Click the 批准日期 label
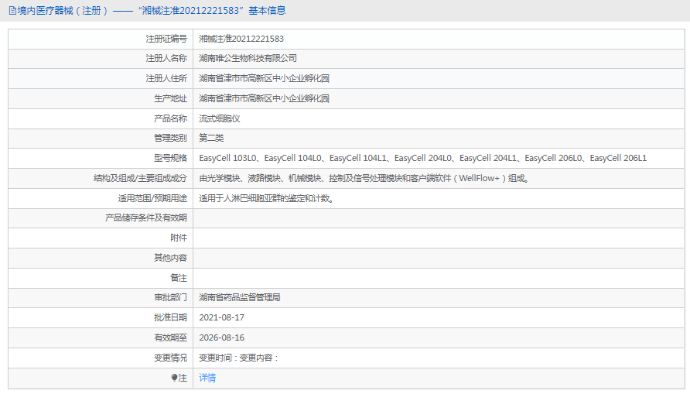The height and width of the screenshot is (394, 690). tap(170, 317)
